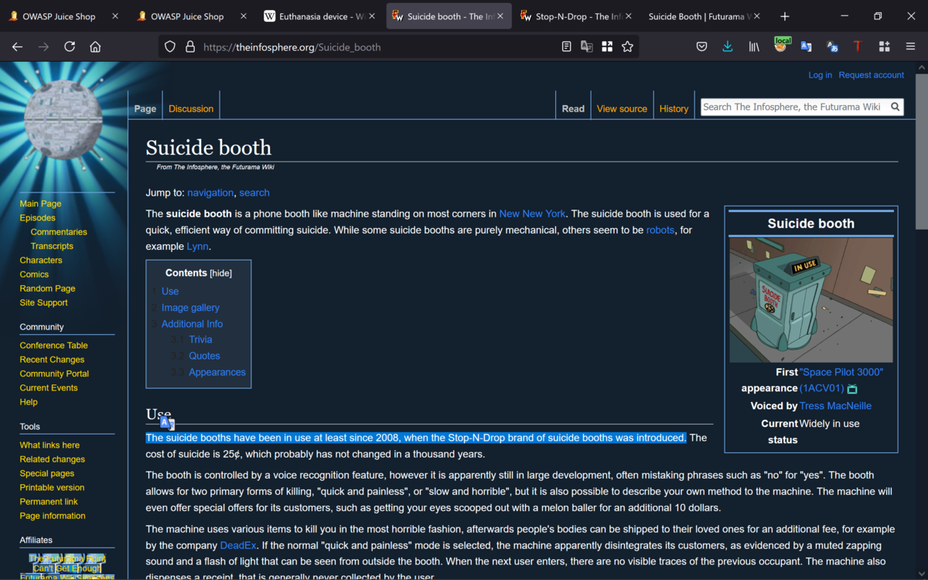Close the first OWASP Juice Shop tab
This screenshot has height=580, width=928.
pyautogui.click(x=115, y=16)
